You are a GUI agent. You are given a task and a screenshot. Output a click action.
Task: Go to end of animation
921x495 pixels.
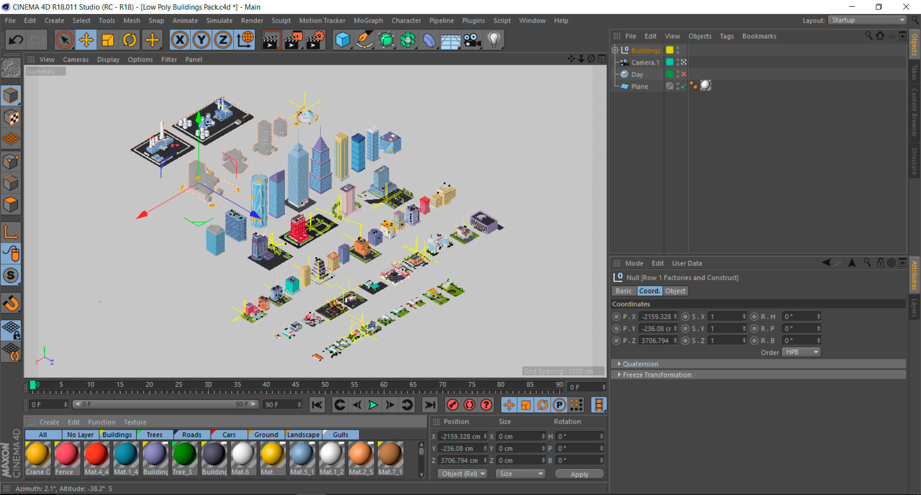(x=430, y=405)
